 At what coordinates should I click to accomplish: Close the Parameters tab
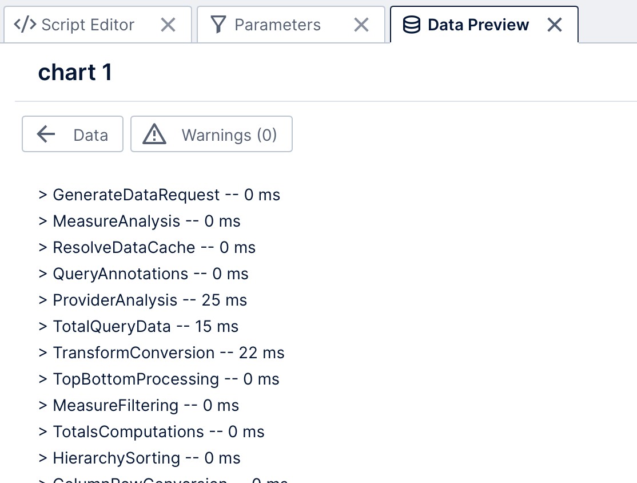pyautogui.click(x=361, y=25)
